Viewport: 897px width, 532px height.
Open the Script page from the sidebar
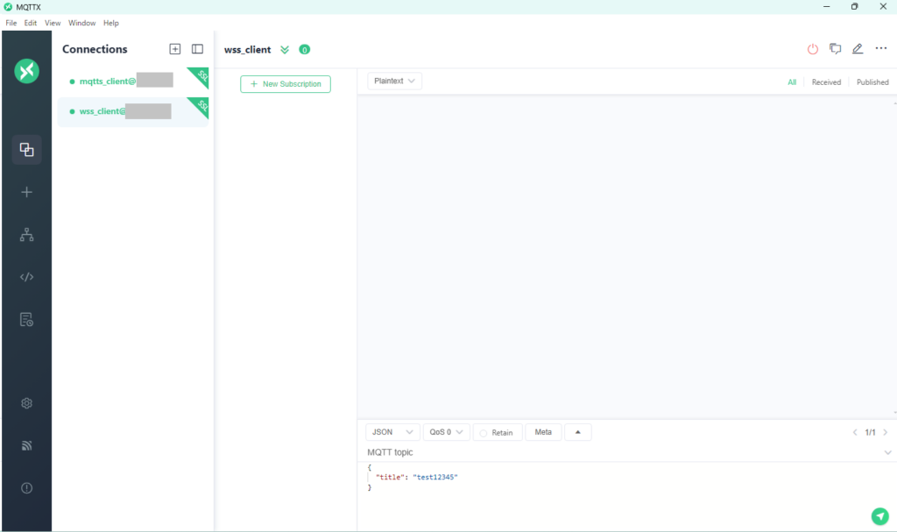tap(26, 277)
